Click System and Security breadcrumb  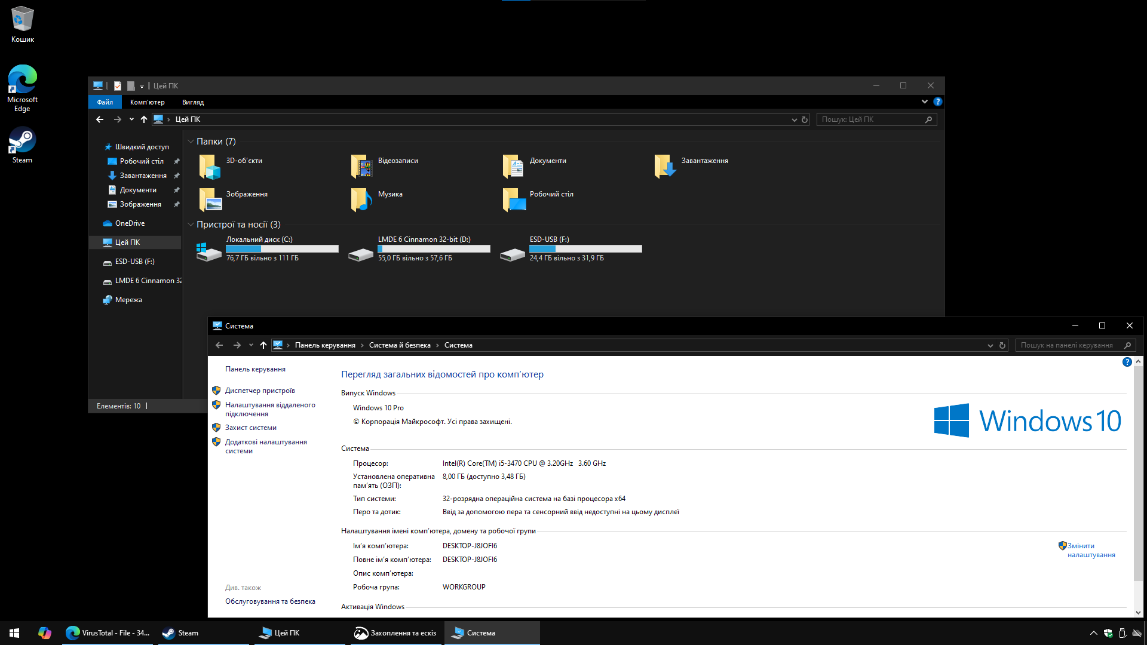click(400, 345)
